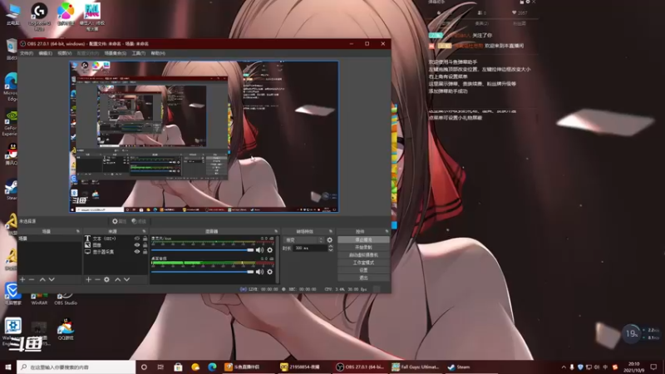Toggle visibility of the Text (GDI+) source
665x374 pixels.
click(x=137, y=239)
